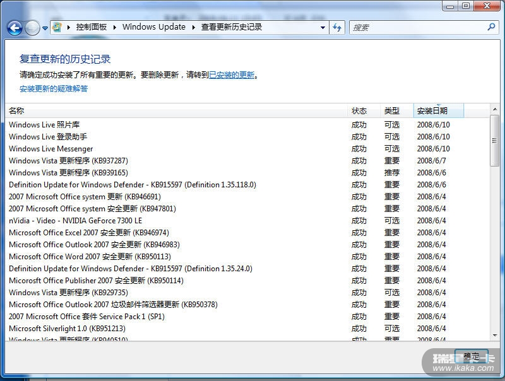Select Office Word 2007 安全更新 (KB950113)
The height and width of the screenshot is (381, 505).
247,257
